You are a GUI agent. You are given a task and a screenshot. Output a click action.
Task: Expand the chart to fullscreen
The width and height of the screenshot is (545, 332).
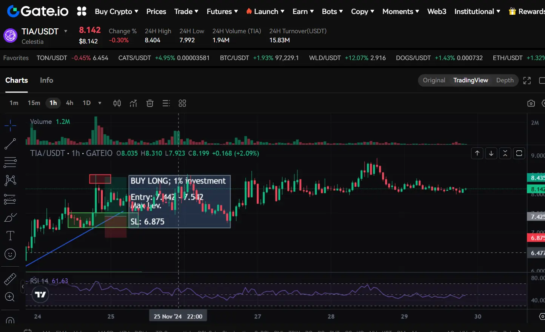527,80
